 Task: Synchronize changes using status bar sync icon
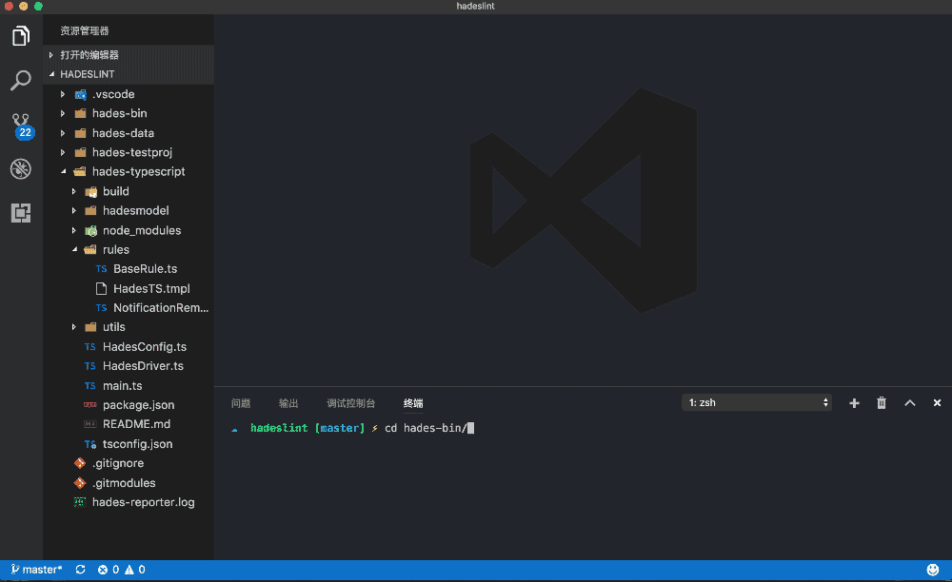[80, 570]
